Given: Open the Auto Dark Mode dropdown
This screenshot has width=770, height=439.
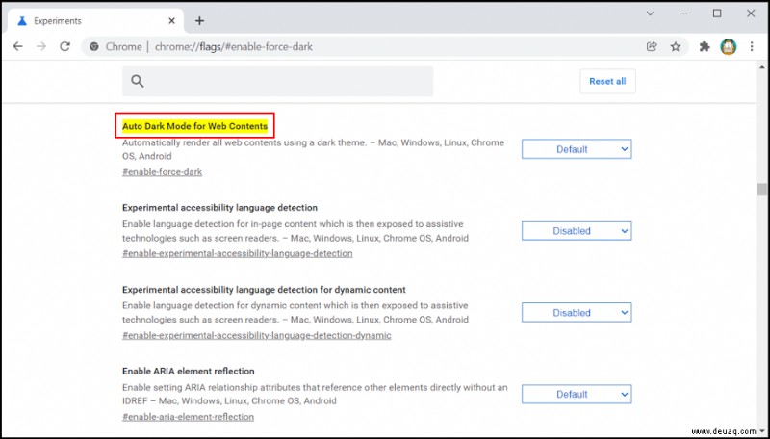Looking at the screenshot, I should tap(577, 149).
